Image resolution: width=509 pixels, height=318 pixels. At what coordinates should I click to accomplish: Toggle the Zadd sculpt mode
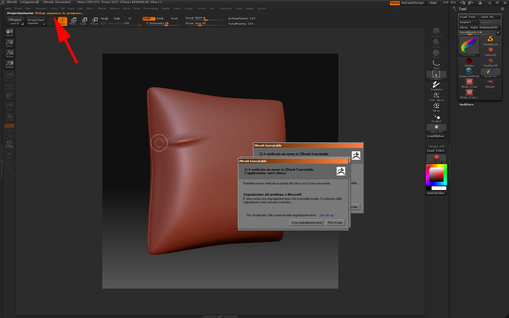click(x=149, y=18)
